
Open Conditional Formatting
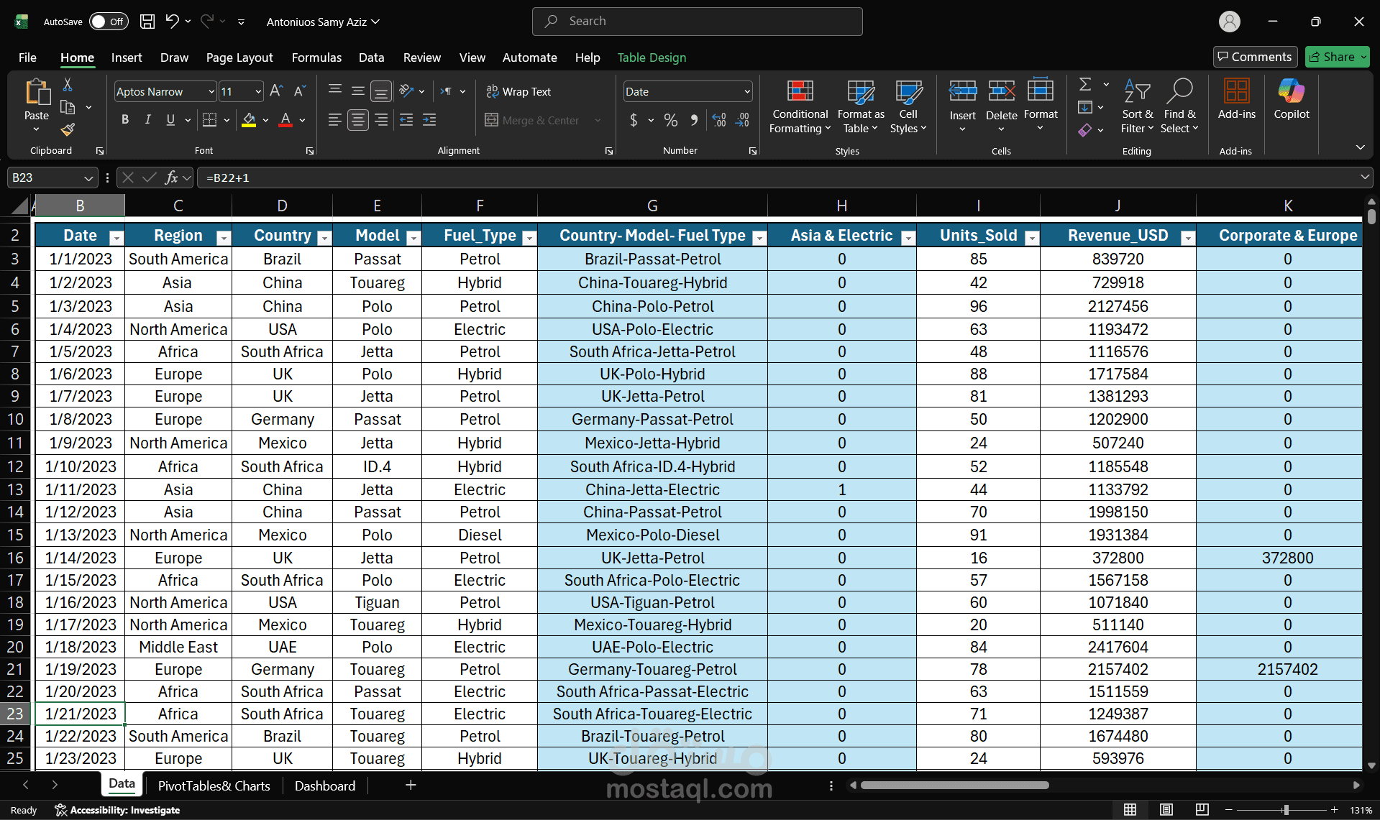[800, 106]
